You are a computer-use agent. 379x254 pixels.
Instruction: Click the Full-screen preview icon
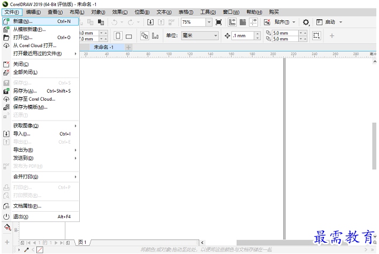[x=218, y=23]
